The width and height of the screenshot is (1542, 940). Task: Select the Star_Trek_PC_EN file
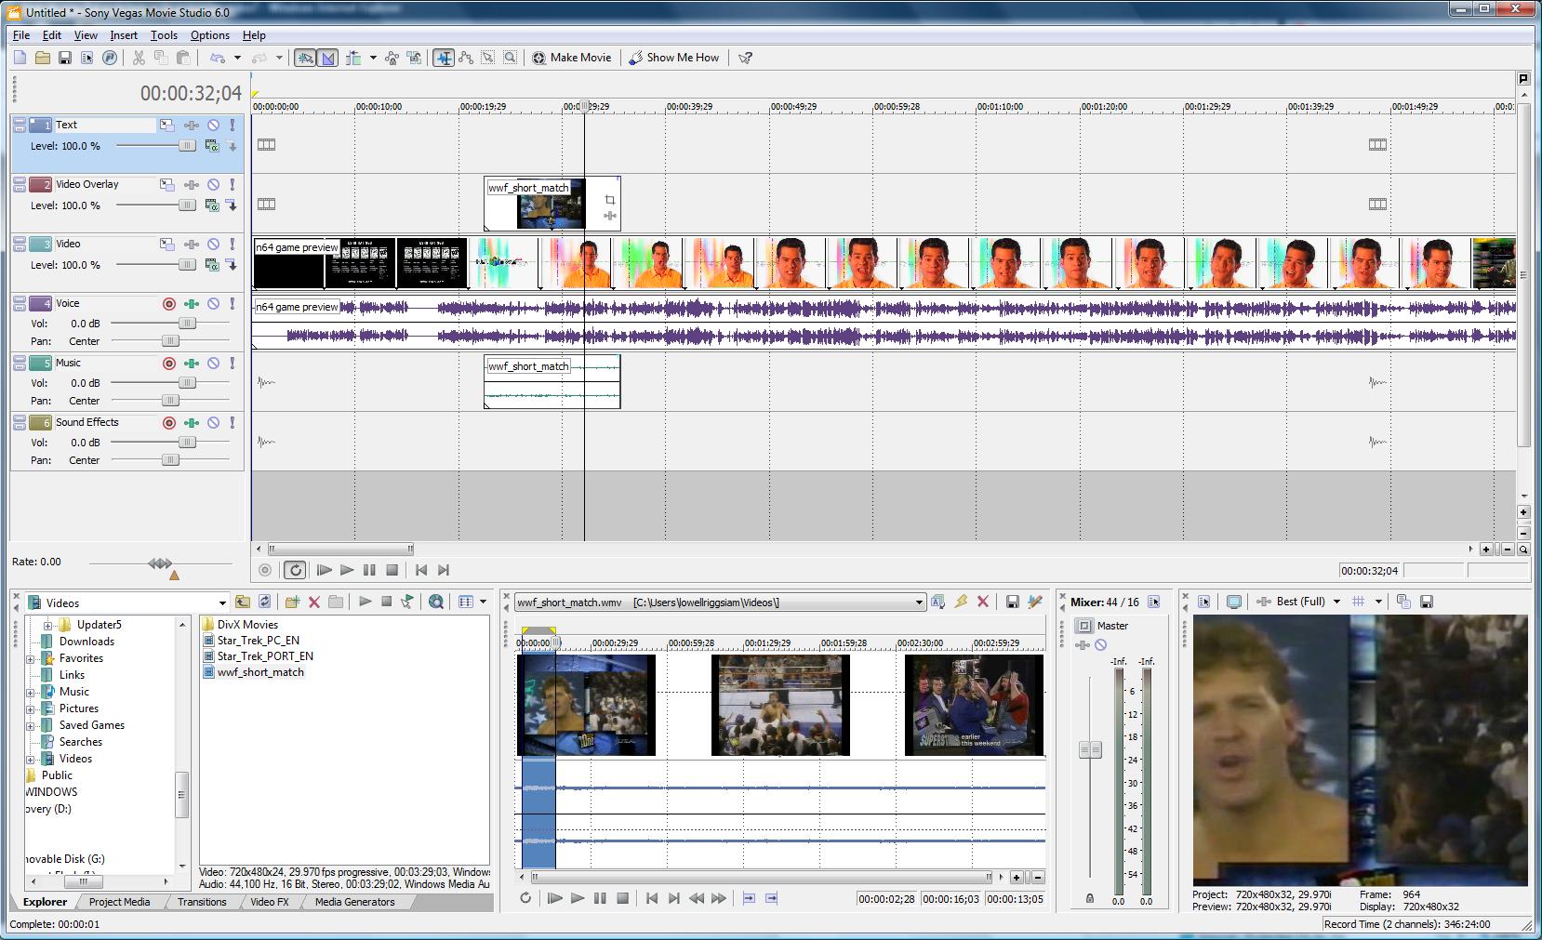tap(251, 641)
